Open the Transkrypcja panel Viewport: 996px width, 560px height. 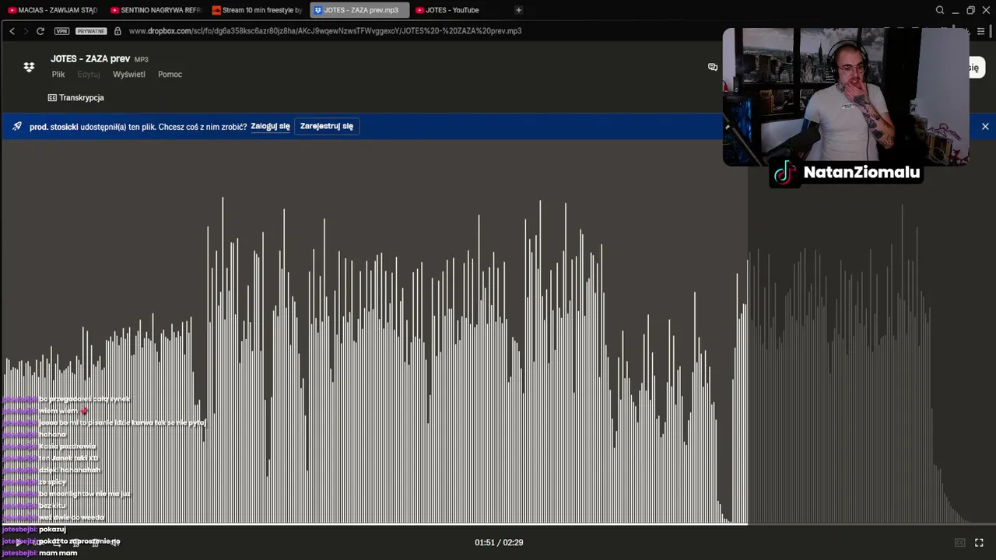click(x=75, y=98)
